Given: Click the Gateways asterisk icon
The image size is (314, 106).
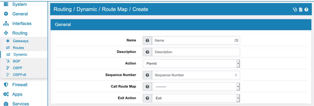Looking at the screenshot, I should pyautogui.click(x=8, y=41).
